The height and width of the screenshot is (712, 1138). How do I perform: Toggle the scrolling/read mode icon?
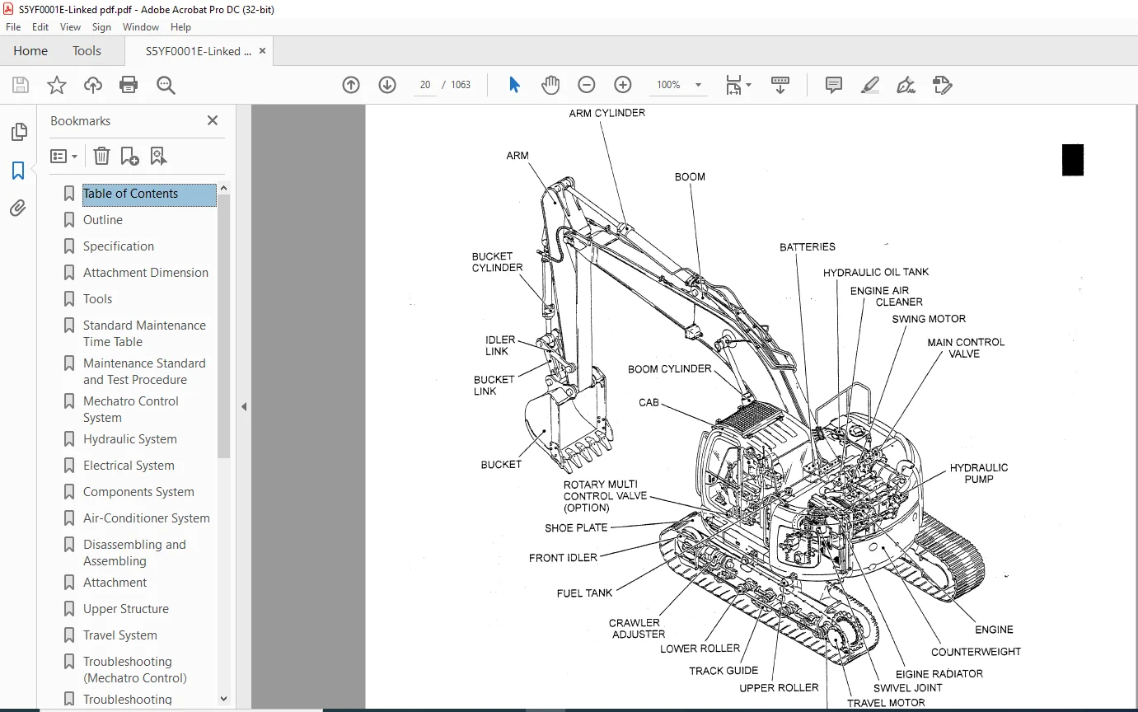click(780, 85)
